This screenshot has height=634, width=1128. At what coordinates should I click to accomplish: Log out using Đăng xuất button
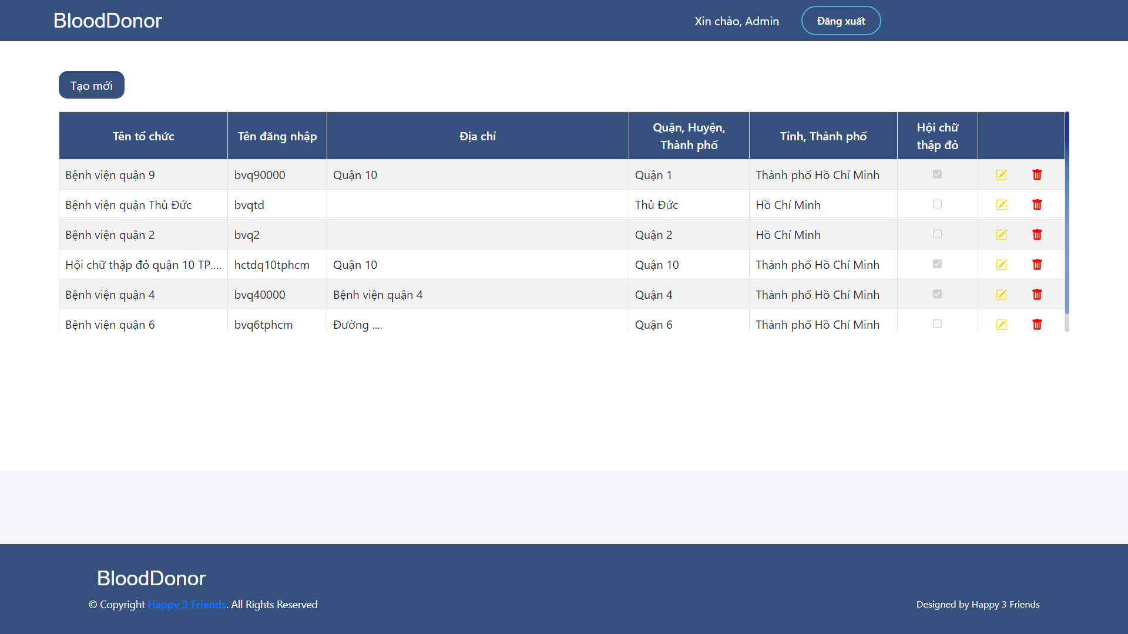(x=841, y=21)
